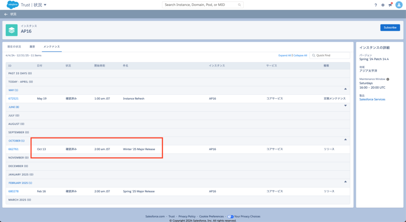Click the 状況 column header

pyautogui.click(x=68, y=66)
